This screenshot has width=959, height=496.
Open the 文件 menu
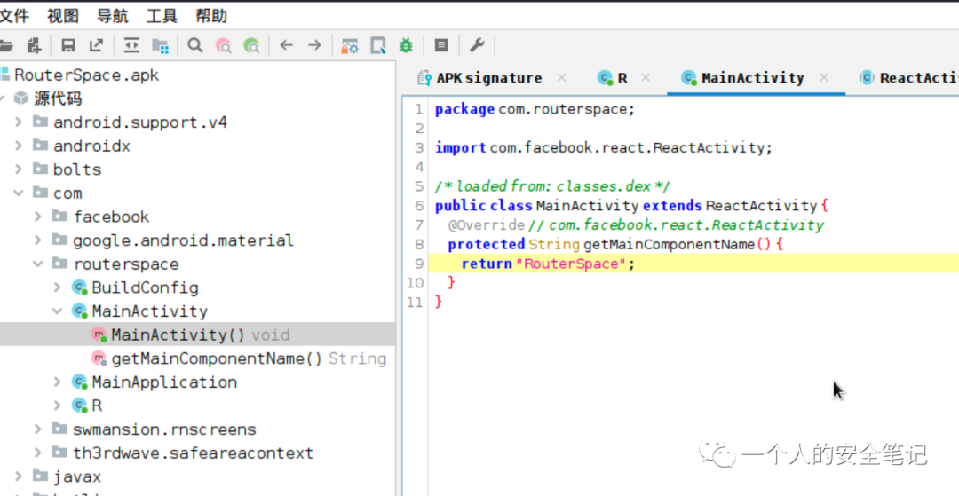(13, 16)
